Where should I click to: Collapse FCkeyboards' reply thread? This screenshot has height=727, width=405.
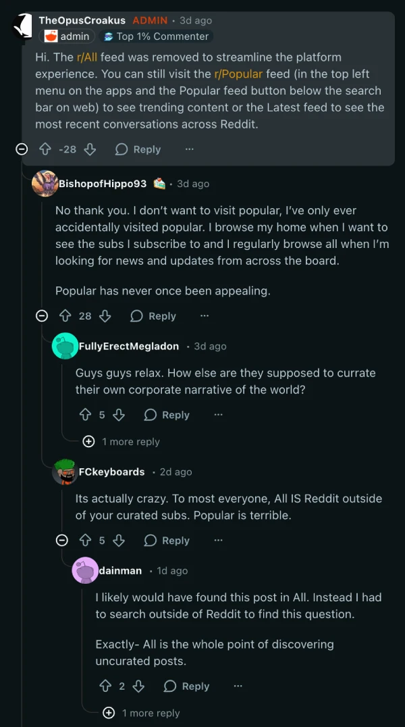[x=62, y=541]
